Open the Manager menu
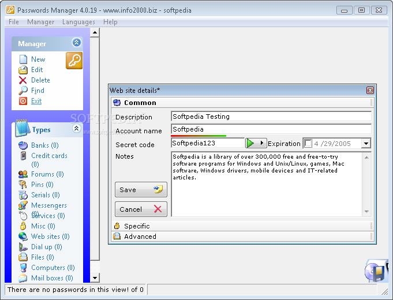 click(40, 22)
